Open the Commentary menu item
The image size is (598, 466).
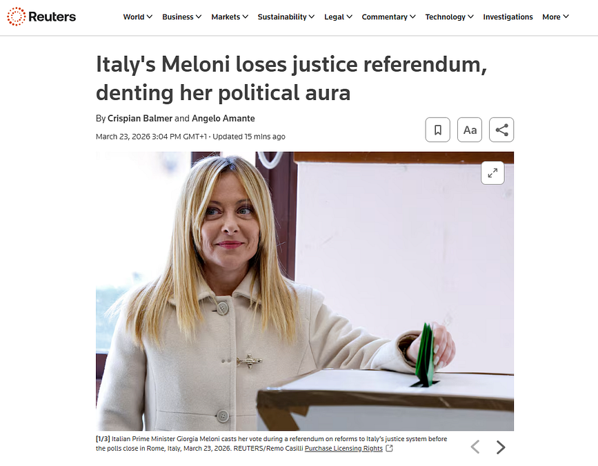[388, 17]
